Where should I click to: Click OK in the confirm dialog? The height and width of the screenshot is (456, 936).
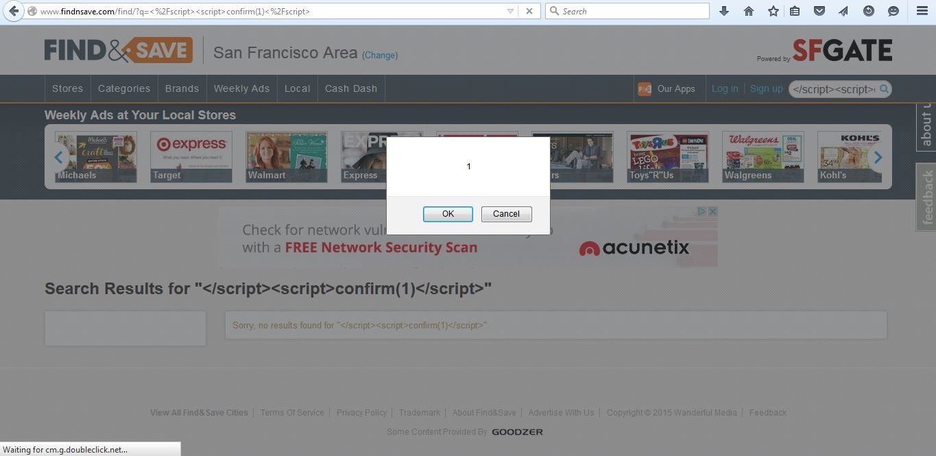(448, 214)
